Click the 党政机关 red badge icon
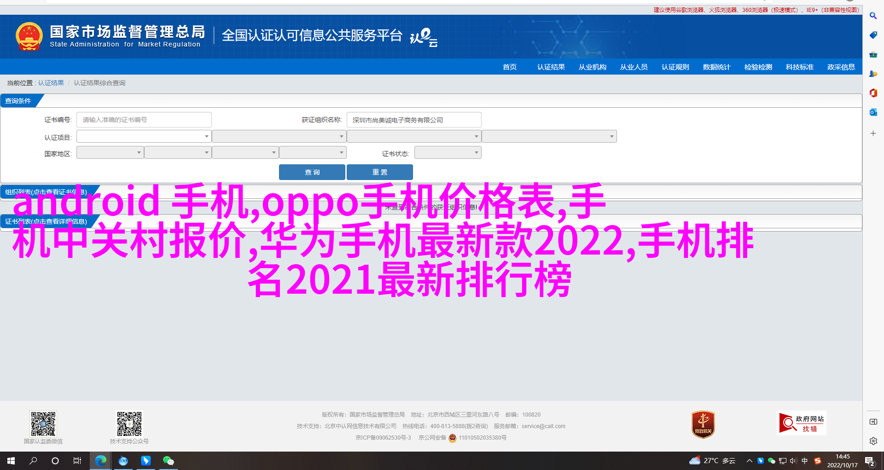 (x=703, y=424)
